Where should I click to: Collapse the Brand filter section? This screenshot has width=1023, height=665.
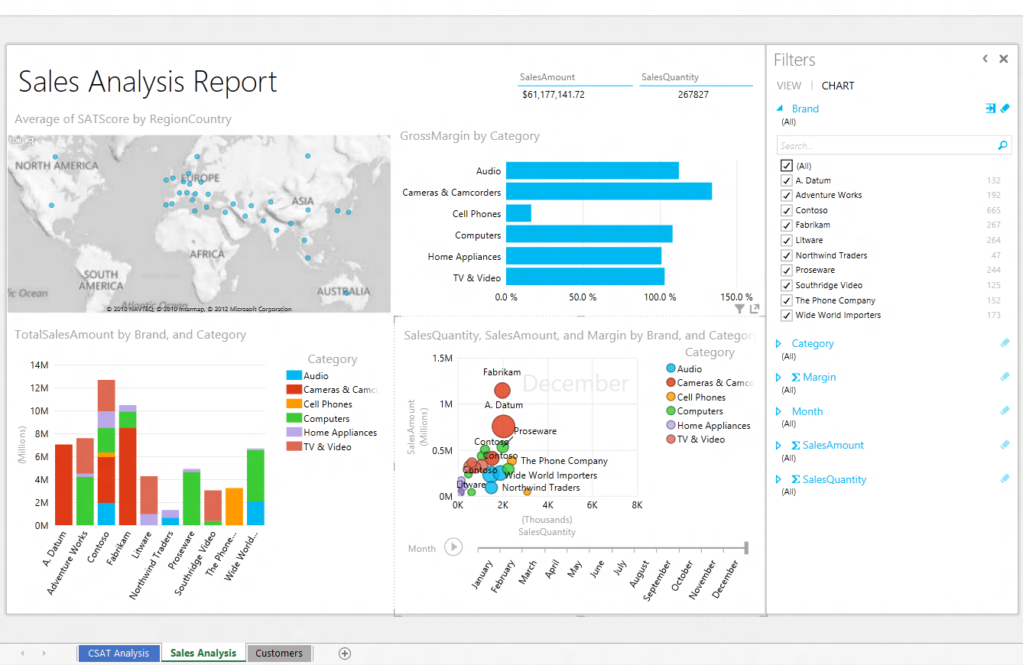click(779, 109)
